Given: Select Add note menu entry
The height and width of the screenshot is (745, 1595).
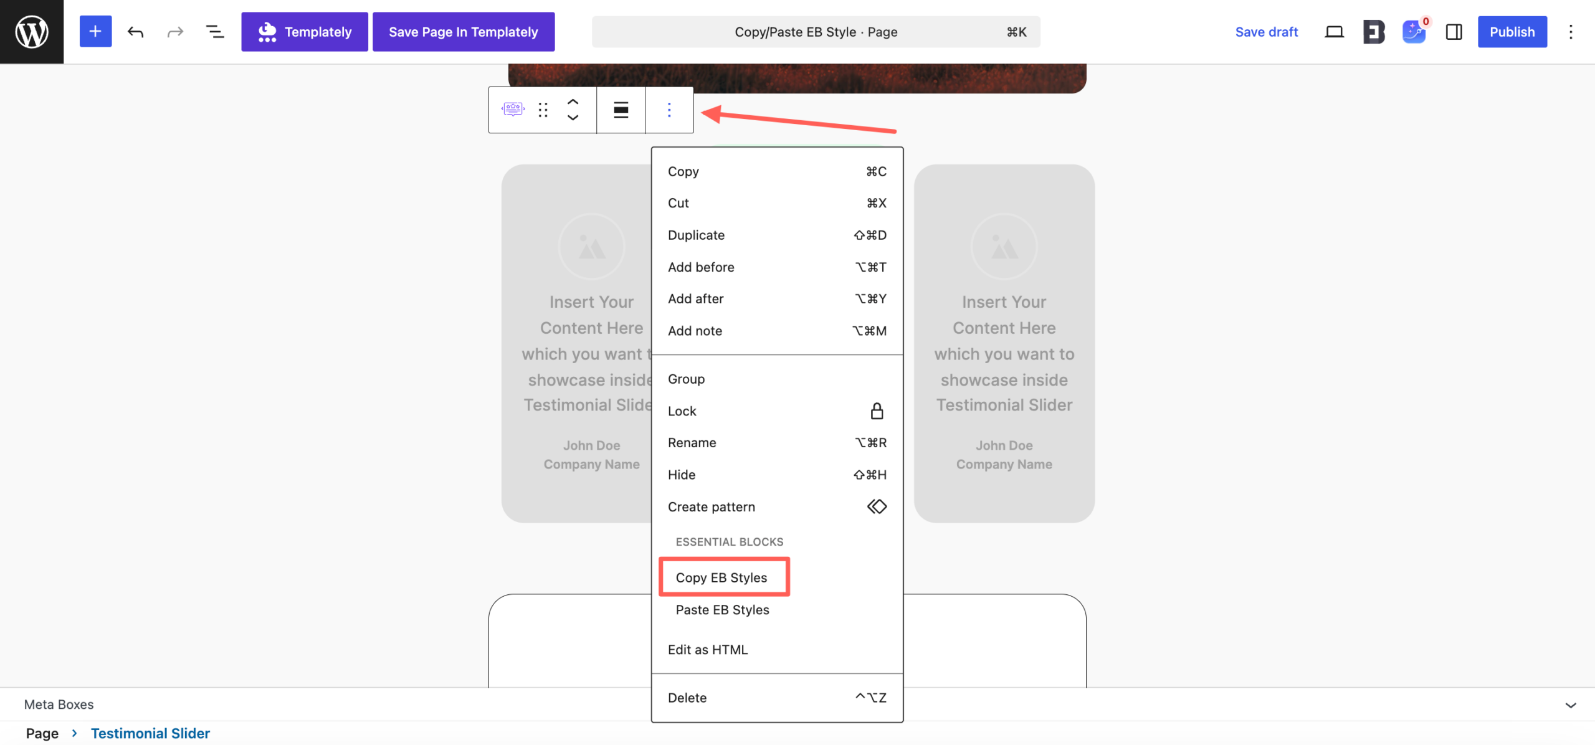Looking at the screenshot, I should (x=777, y=331).
